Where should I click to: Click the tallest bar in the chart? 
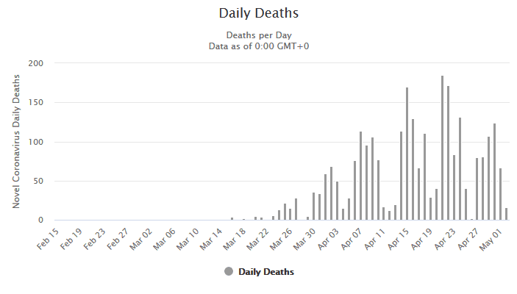coord(442,148)
